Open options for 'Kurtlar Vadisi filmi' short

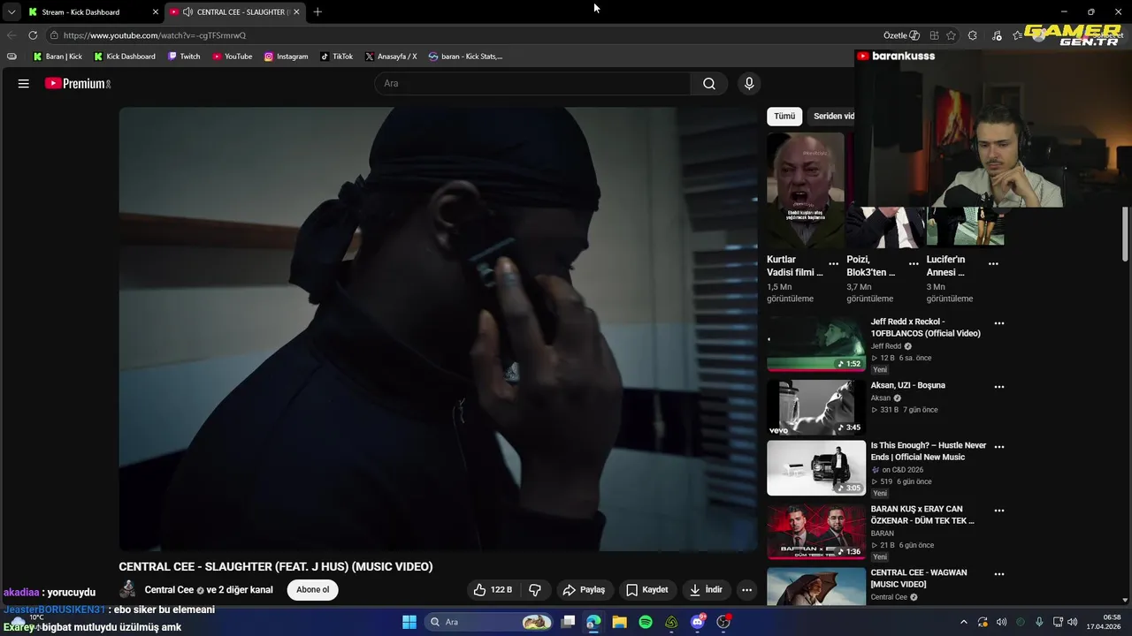pyautogui.click(x=833, y=264)
